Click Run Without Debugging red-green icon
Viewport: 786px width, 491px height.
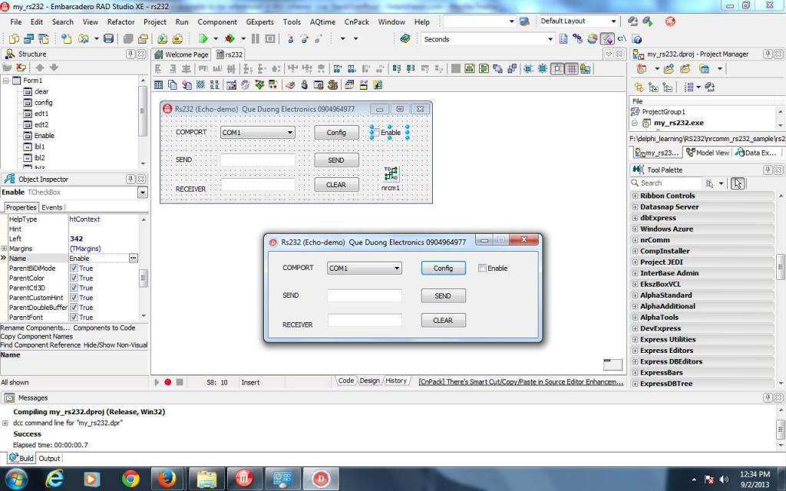(230, 38)
